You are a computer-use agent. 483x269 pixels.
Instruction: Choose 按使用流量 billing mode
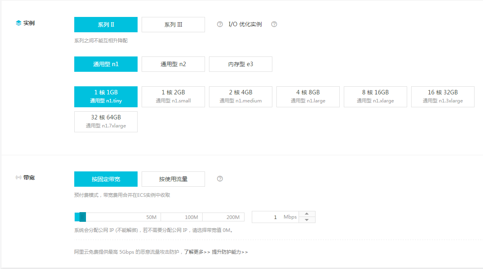[x=173, y=179]
